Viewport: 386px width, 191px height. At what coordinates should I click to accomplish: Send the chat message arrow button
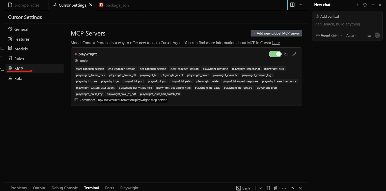point(377,36)
